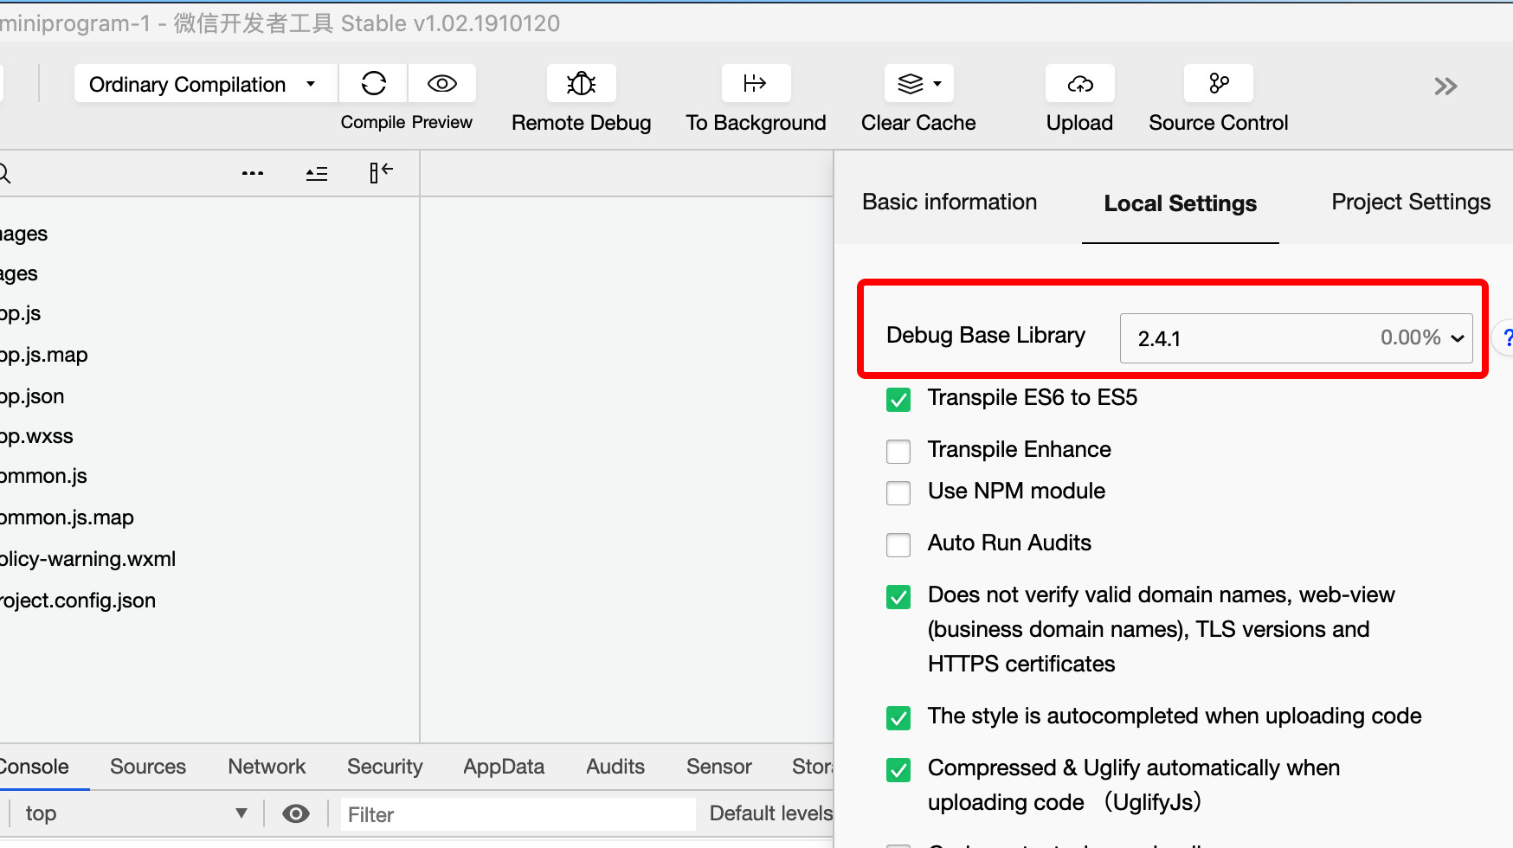
Task: Open Remote Debug bug icon
Action: (x=581, y=84)
